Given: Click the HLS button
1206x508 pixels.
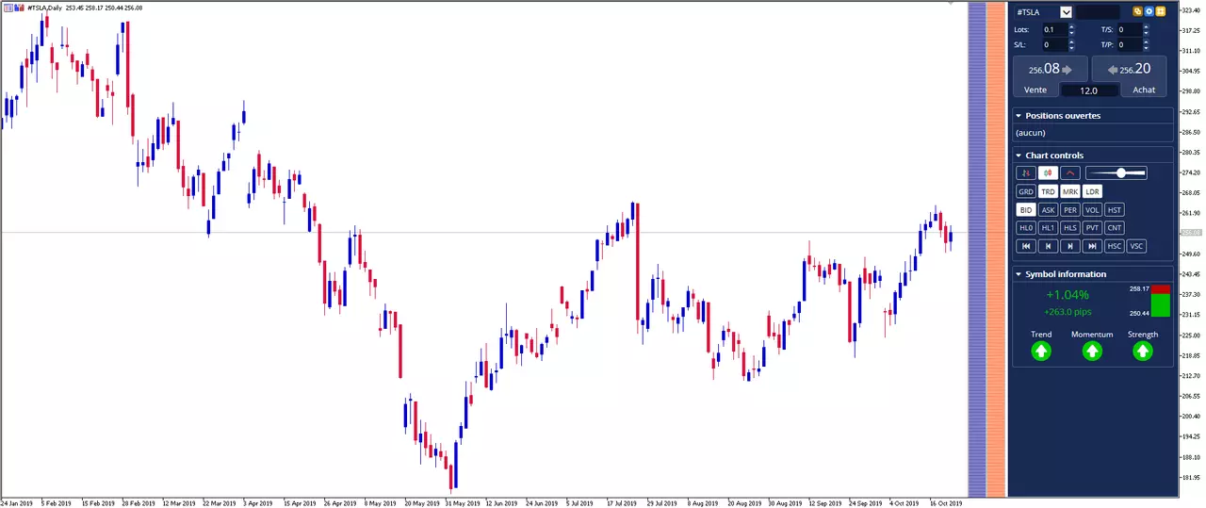Looking at the screenshot, I should pos(1070,228).
